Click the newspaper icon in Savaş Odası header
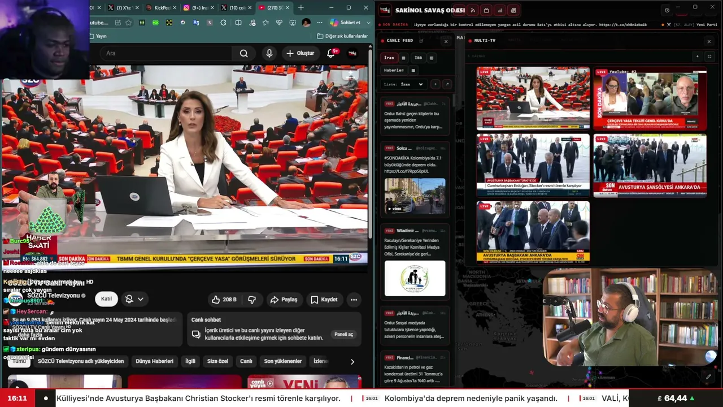Viewport: 723px width, 407px height. pos(513,10)
